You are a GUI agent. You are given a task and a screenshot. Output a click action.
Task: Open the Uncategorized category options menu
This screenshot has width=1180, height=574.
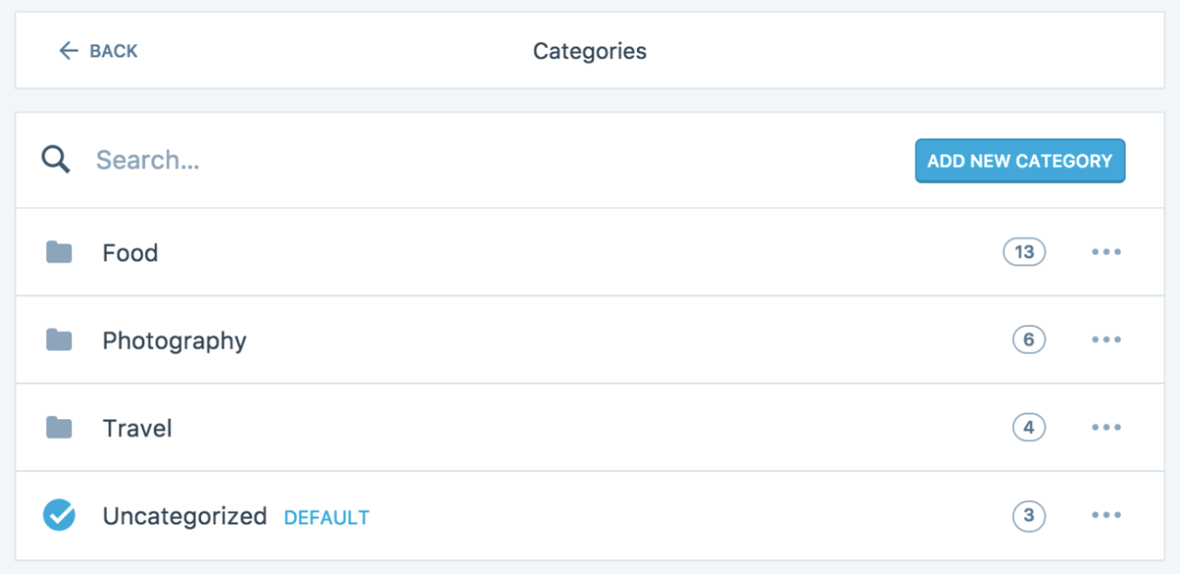pyautogui.click(x=1106, y=515)
